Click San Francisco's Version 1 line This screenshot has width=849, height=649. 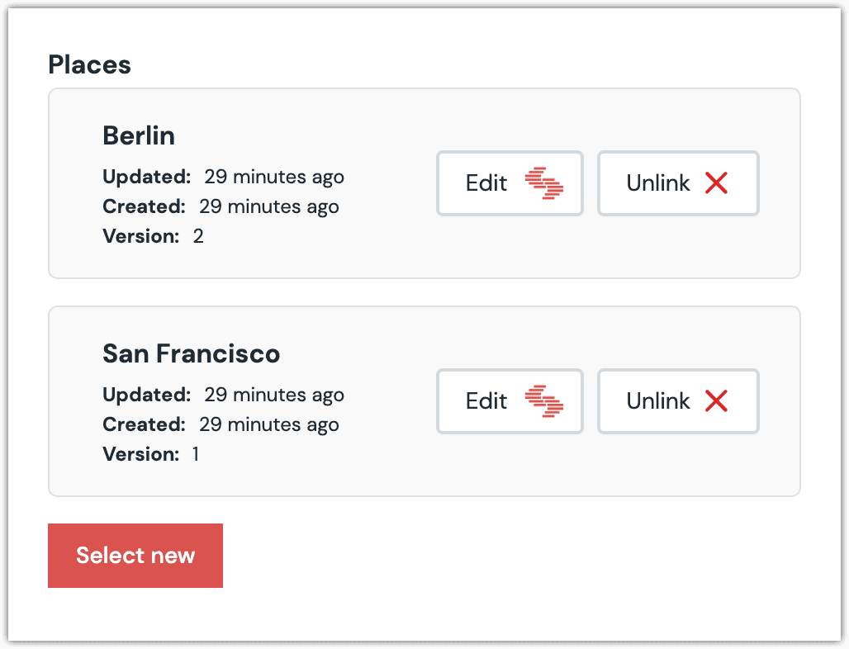click(150, 454)
